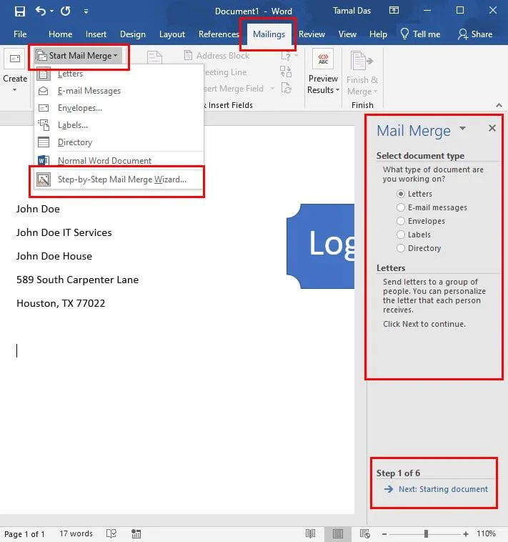The height and width of the screenshot is (542, 508).
Task: Click the user name Tamal Das
Action: click(352, 11)
